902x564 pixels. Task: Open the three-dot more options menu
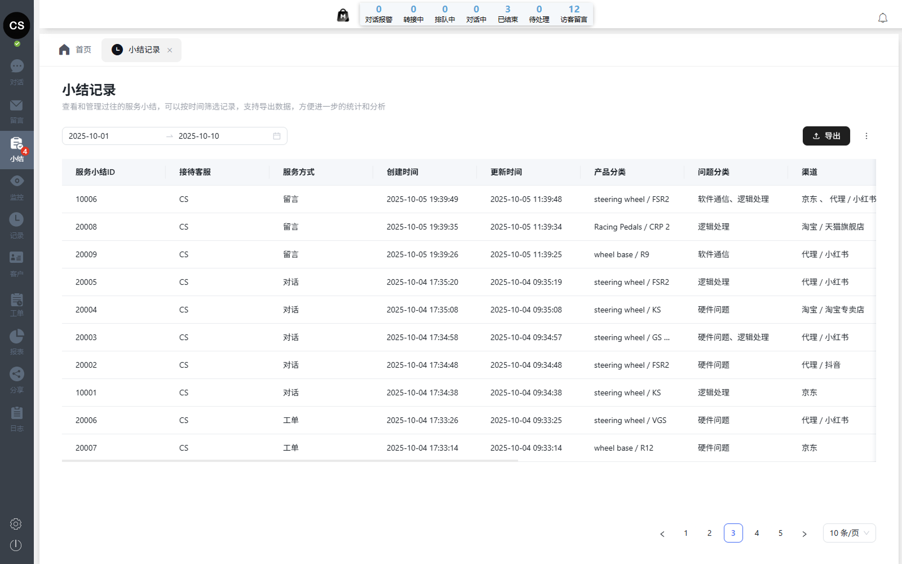[x=866, y=136]
